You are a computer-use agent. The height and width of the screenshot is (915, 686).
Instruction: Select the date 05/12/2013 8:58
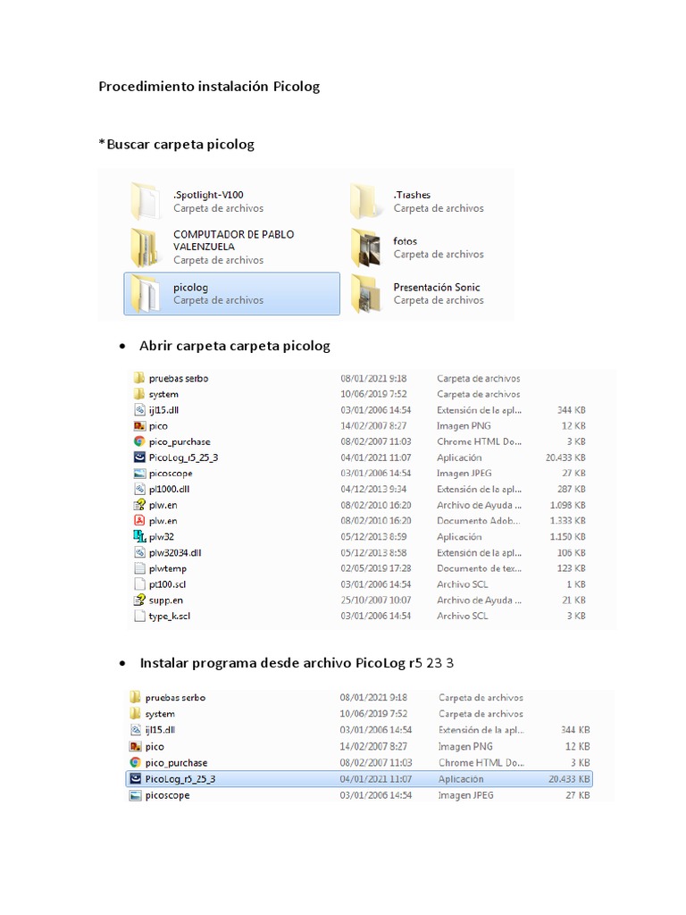(373, 552)
